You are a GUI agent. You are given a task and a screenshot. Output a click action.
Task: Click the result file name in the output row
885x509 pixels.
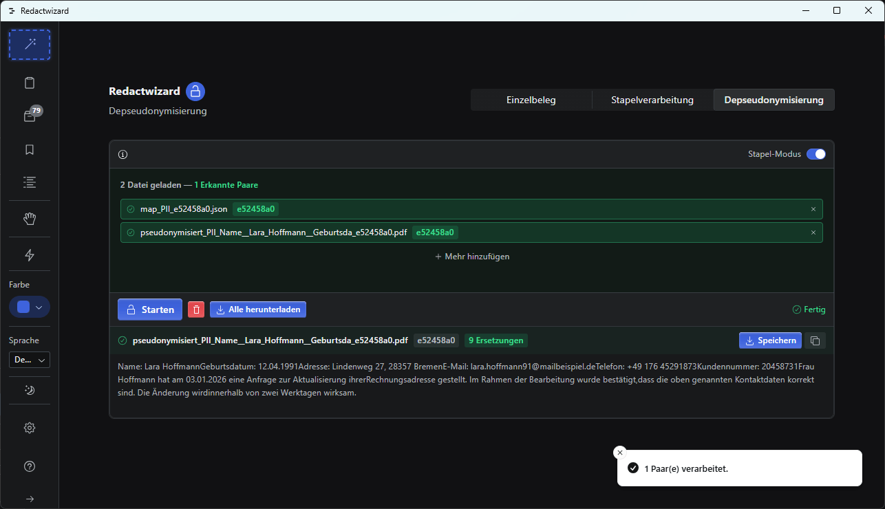[270, 340]
